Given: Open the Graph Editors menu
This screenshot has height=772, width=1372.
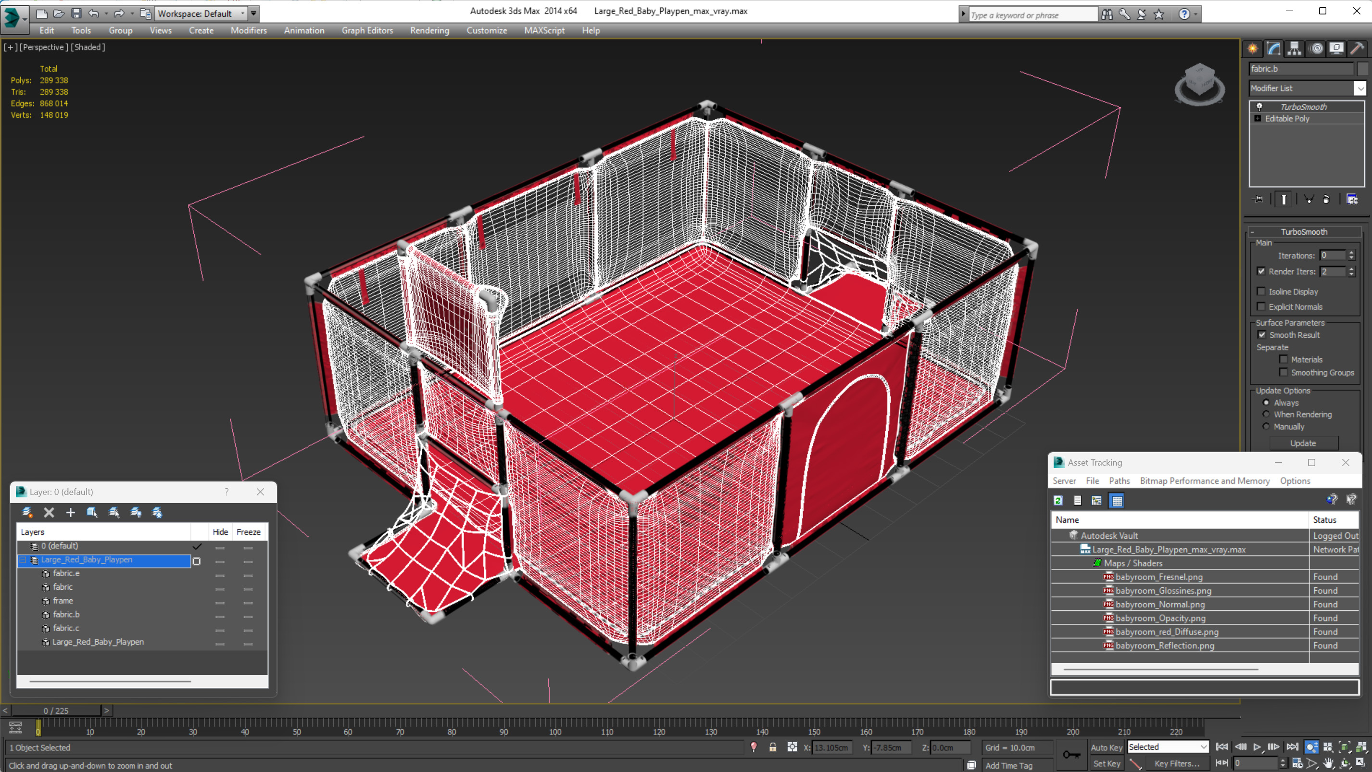Looking at the screenshot, I should 367,30.
